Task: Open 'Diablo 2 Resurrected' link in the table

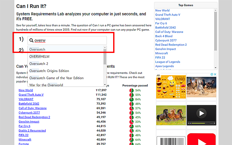Action: (x=32, y=131)
